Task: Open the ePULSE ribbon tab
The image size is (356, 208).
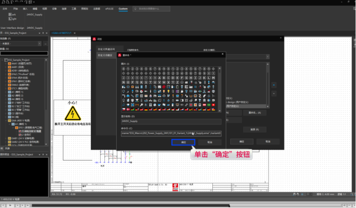Action: coord(109,9)
